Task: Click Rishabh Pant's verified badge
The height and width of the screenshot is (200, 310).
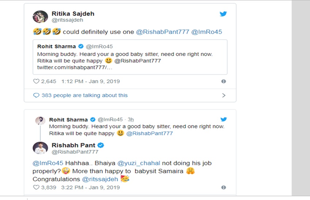Action: (x=101, y=145)
